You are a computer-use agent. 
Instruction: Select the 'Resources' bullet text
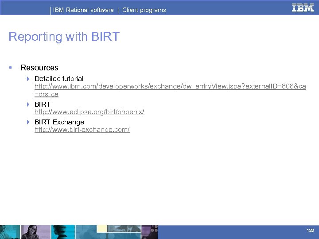click(39, 68)
